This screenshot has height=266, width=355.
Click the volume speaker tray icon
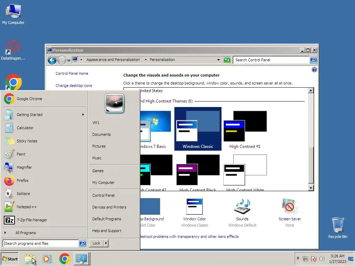[322, 259]
